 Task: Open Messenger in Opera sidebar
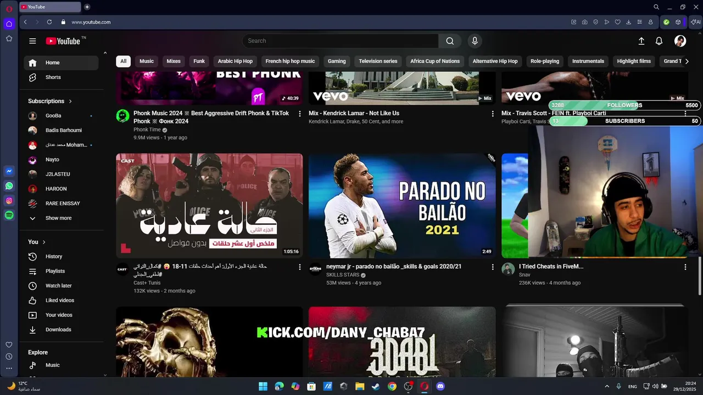tap(9, 171)
